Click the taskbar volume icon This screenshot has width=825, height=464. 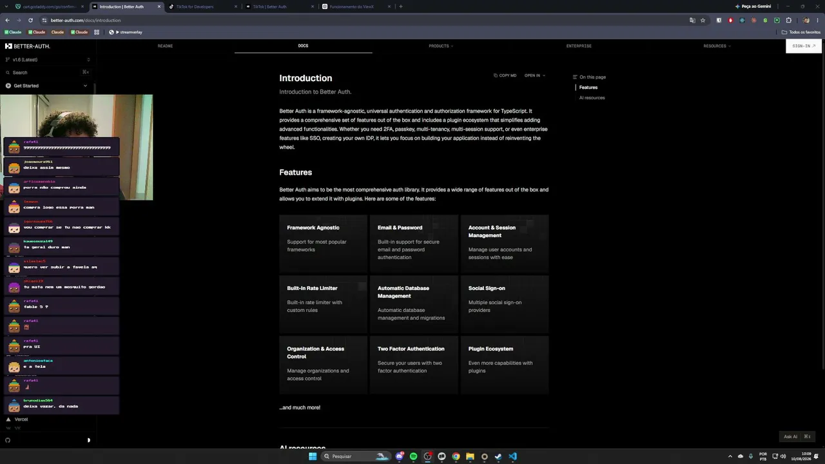[783, 456]
